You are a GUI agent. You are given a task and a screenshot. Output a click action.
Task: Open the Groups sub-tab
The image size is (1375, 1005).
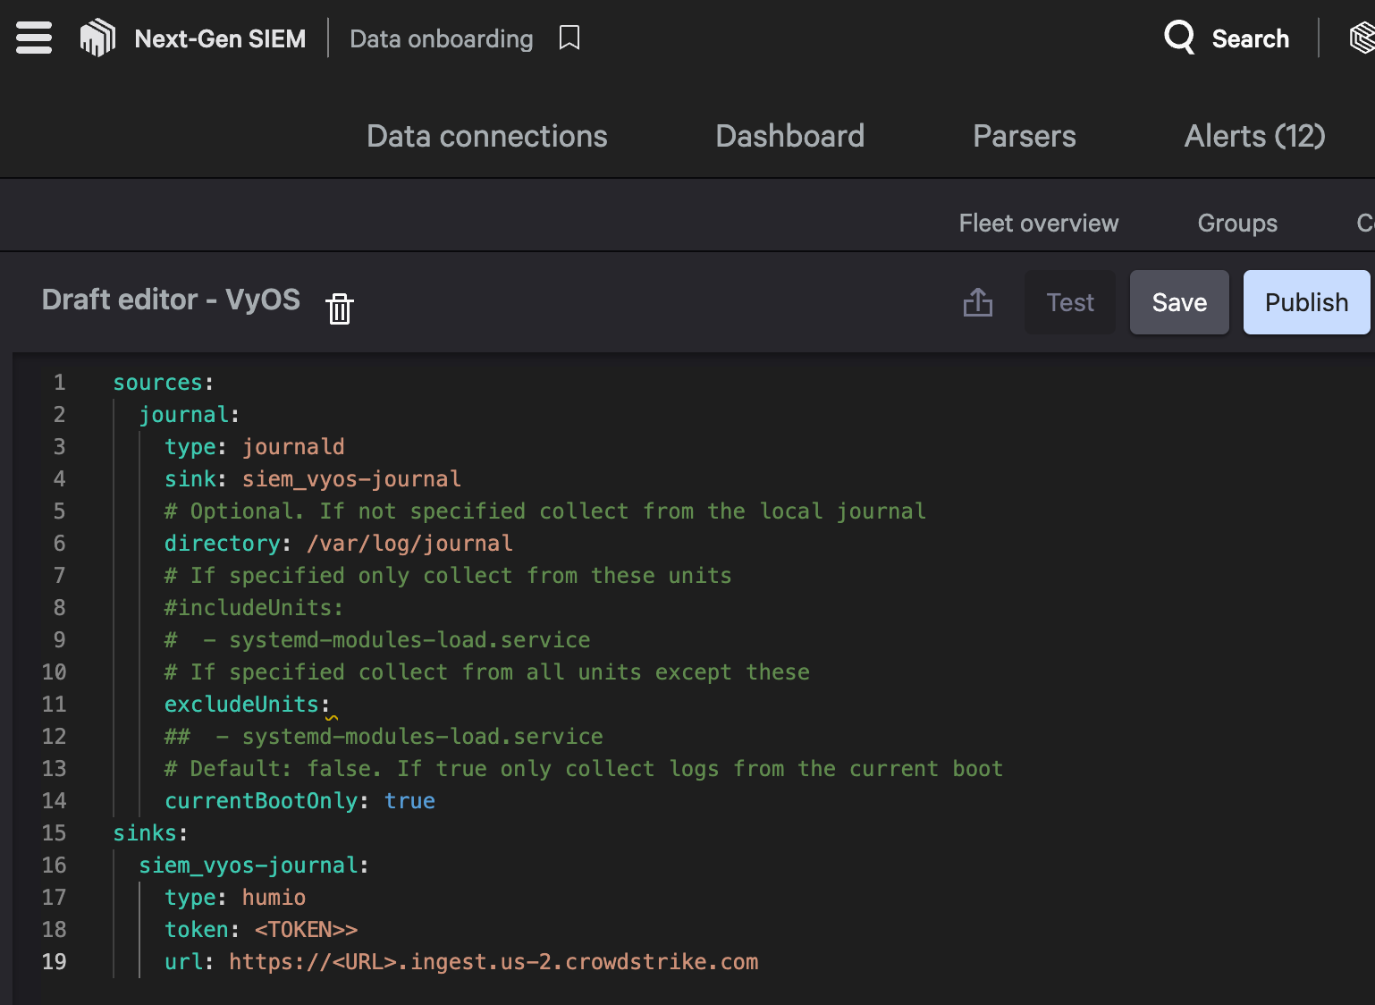pos(1236,224)
